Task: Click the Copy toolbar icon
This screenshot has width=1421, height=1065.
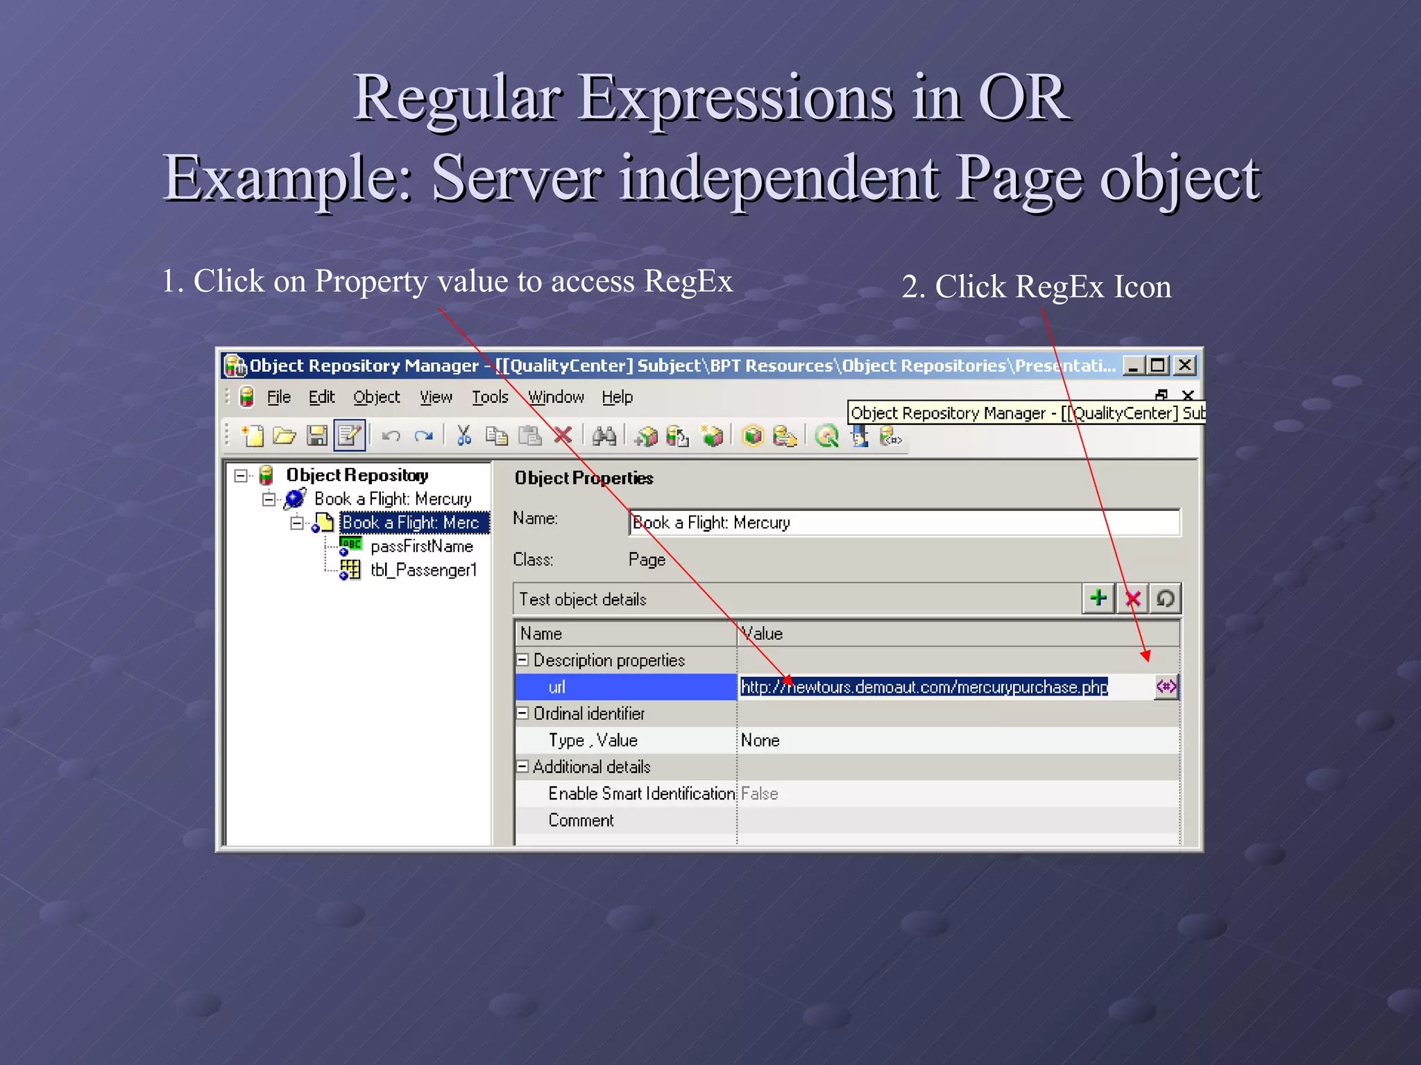Action: pos(497,436)
